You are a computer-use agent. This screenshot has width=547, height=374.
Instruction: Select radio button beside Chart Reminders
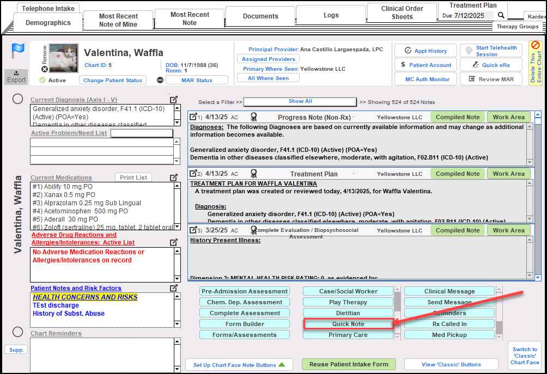pos(17,332)
